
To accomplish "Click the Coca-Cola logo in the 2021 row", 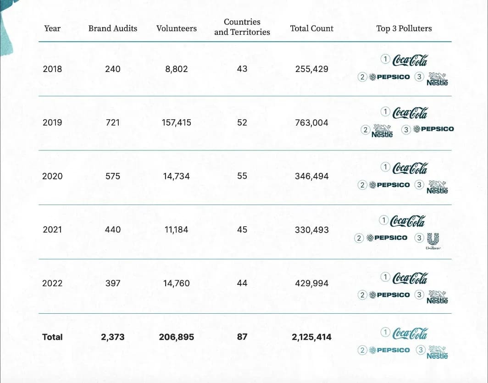I will pos(407,221).
